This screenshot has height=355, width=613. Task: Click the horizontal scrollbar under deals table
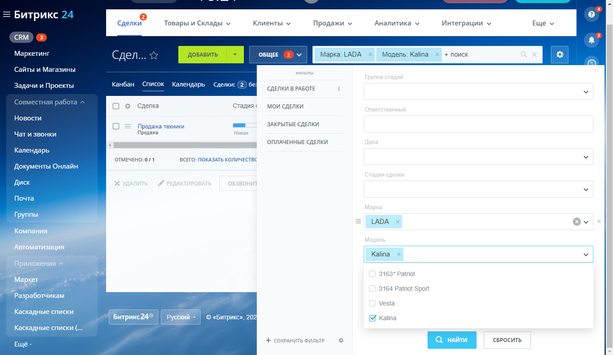pos(185,145)
